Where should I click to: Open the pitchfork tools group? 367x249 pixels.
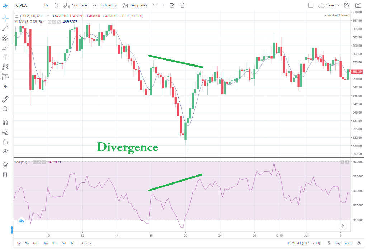click(x=5, y=38)
